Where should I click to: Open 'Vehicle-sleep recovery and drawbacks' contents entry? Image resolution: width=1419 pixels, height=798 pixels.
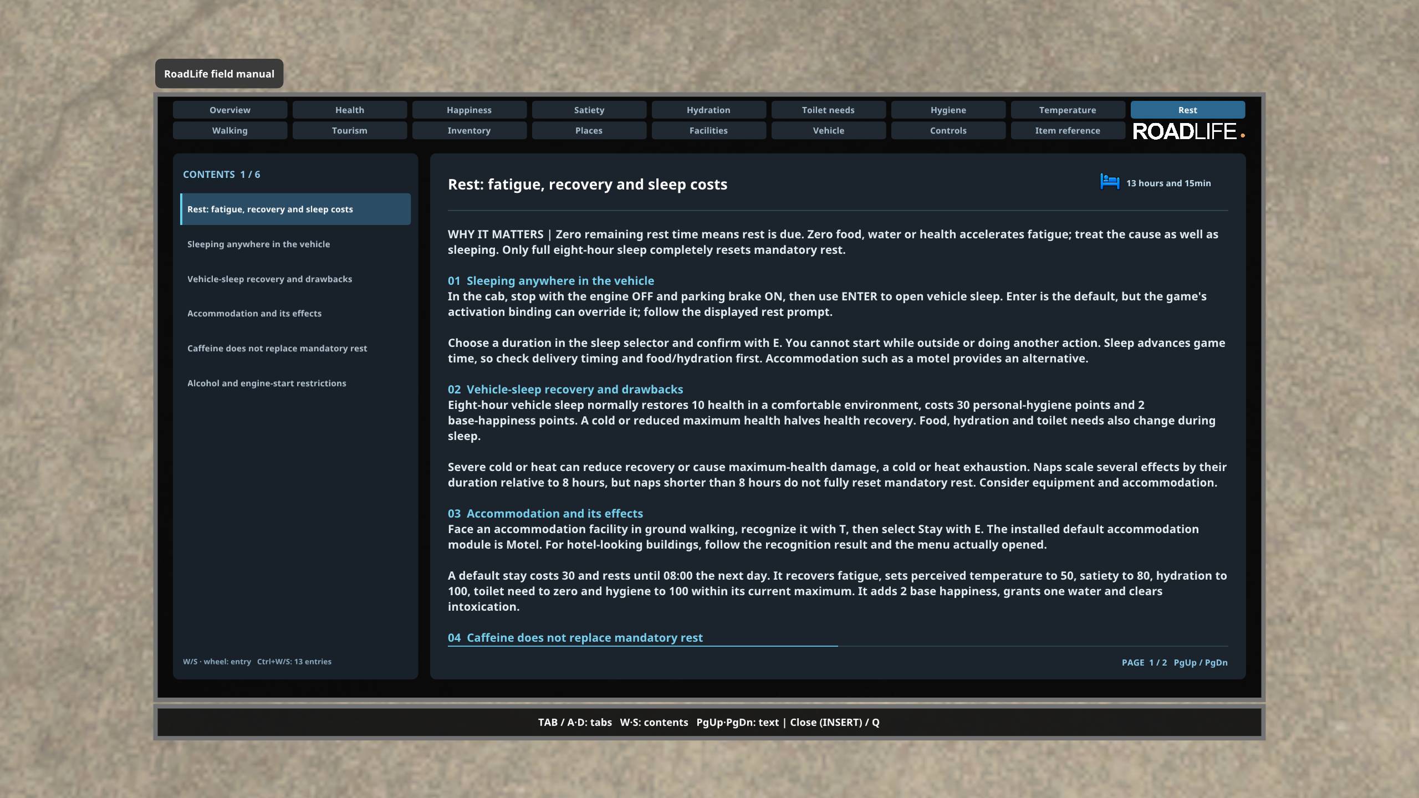point(295,279)
